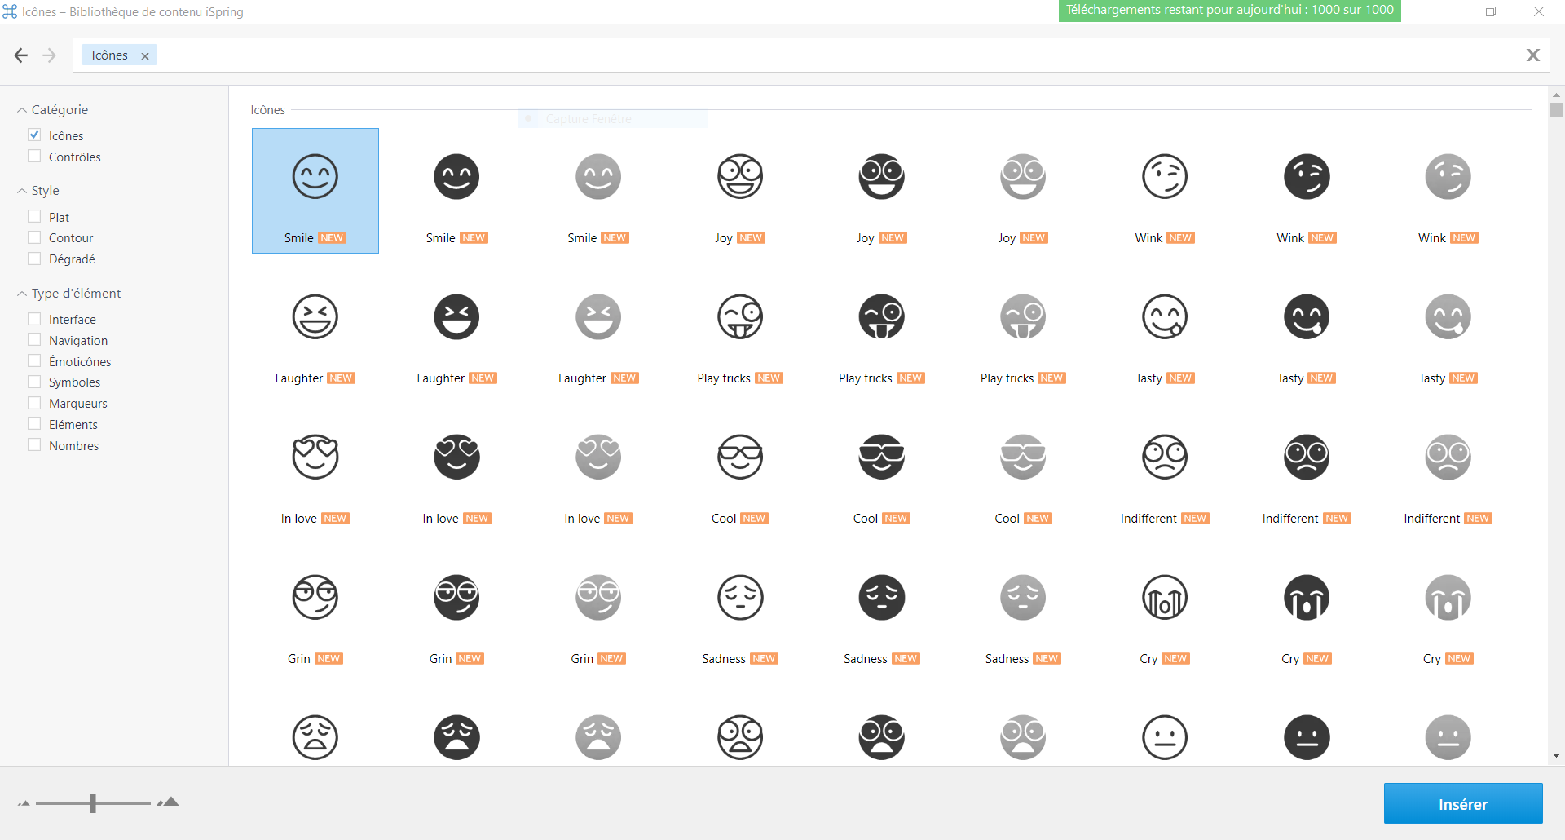The image size is (1565, 840).
Task: Go back with the left arrow
Action: (x=21, y=55)
